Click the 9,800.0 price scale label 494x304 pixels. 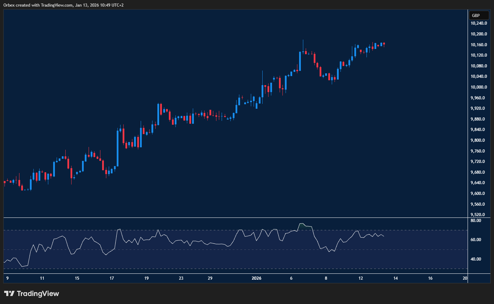pyautogui.click(x=478, y=140)
